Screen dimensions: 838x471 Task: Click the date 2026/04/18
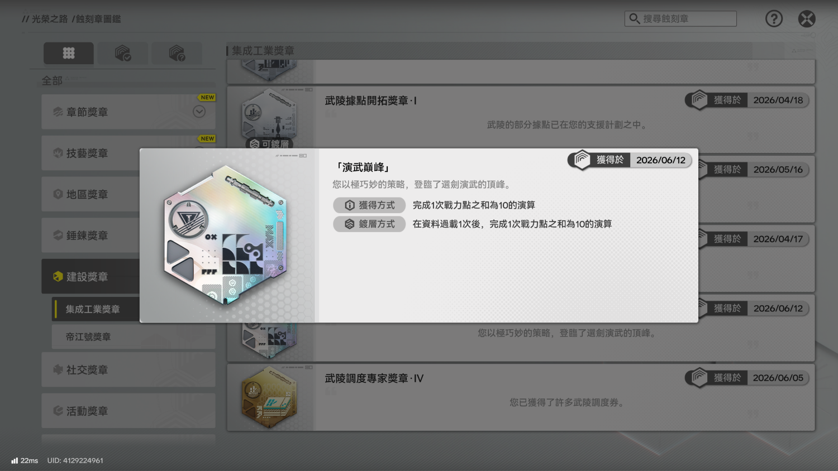click(x=778, y=100)
